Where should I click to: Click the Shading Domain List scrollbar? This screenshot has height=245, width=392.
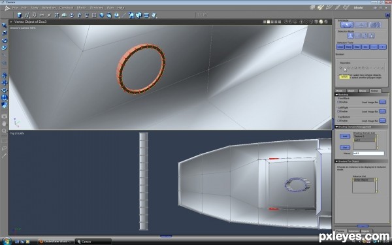376,142
